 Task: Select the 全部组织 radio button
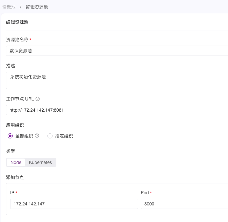tap(10, 136)
